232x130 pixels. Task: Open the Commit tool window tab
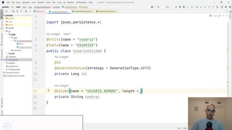coord(1,25)
